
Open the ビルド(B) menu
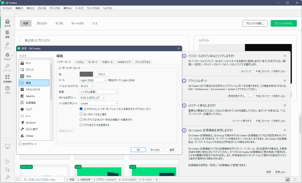click(x=42, y=8)
